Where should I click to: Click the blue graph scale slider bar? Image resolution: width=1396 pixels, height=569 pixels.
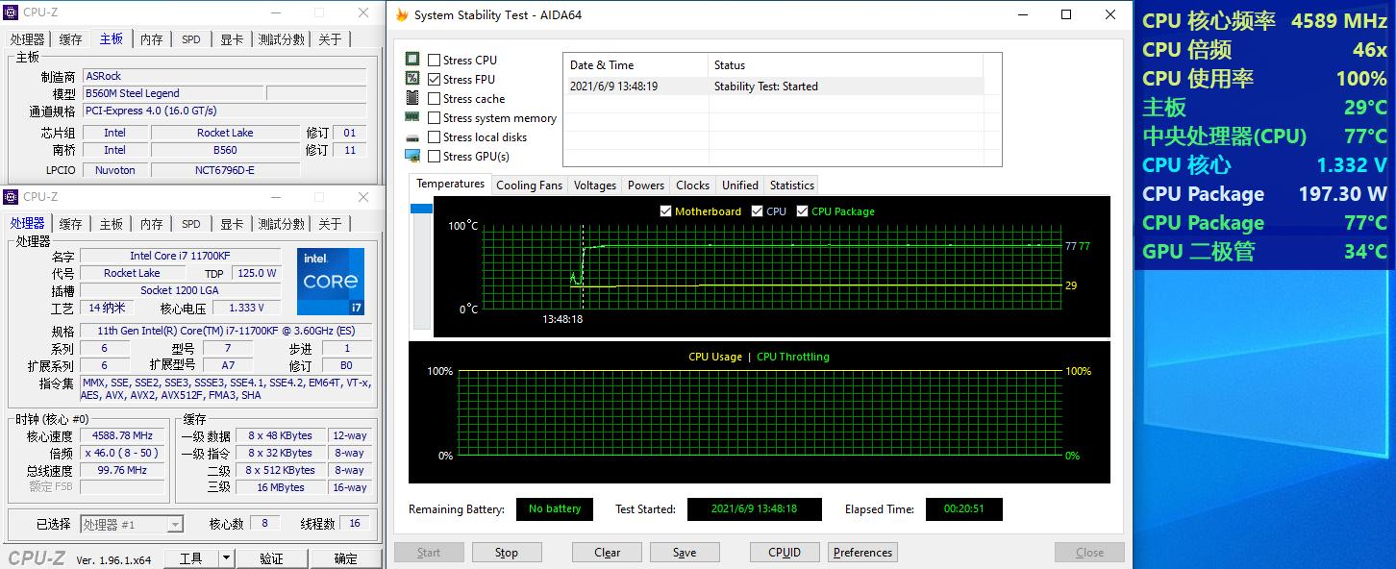click(421, 209)
